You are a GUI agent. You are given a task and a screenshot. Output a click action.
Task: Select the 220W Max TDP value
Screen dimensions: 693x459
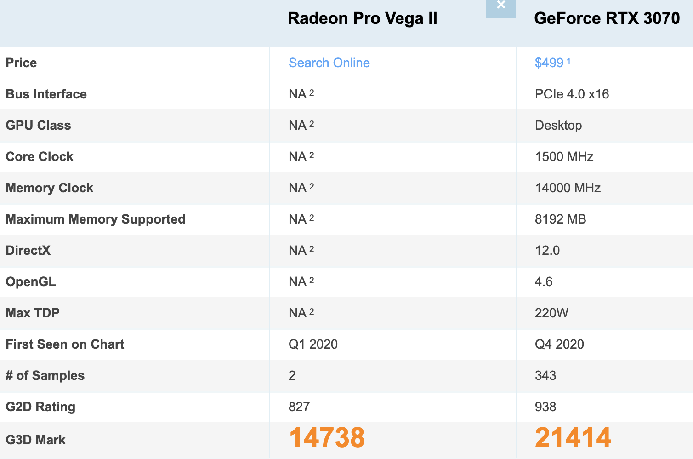click(551, 313)
